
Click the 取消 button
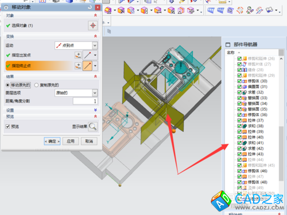pyautogui.click(x=89, y=141)
